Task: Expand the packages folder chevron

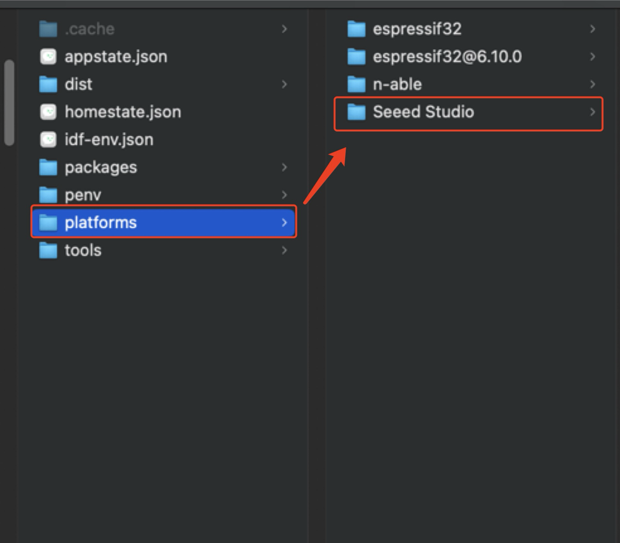Action: coord(284,167)
